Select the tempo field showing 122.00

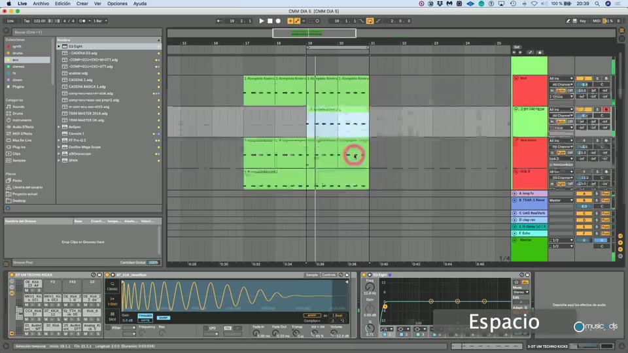click(x=39, y=21)
